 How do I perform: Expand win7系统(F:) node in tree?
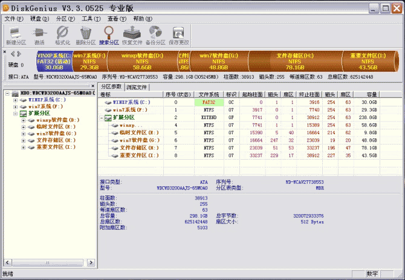point(15,106)
